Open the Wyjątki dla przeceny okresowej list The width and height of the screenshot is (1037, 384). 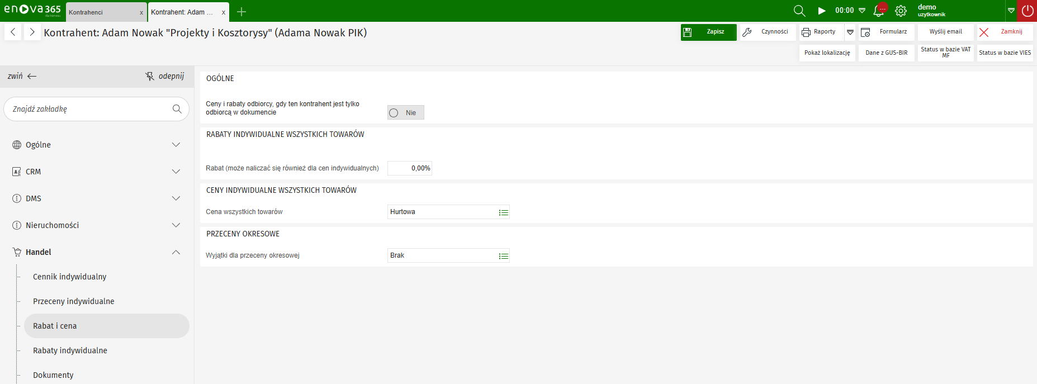coord(504,256)
